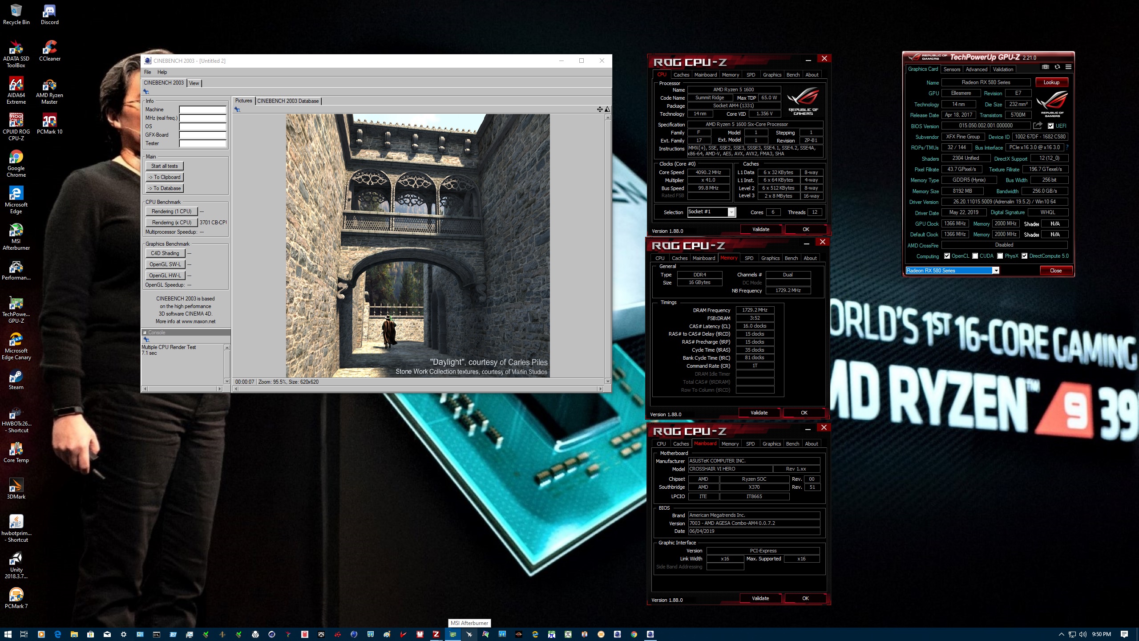Open the Cinebench Help menu
1139x641 pixels.
click(162, 72)
